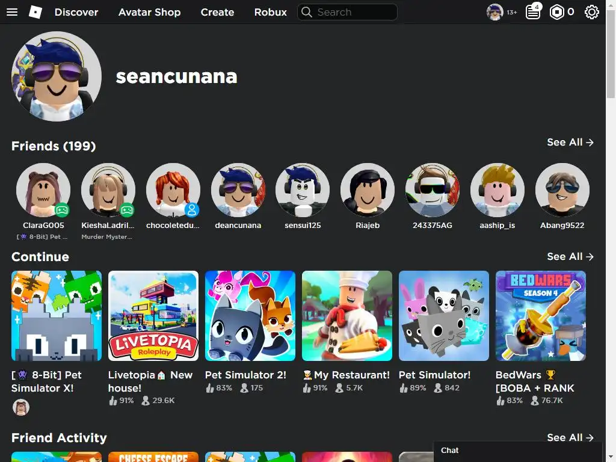Image resolution: width=616 pixels, height=462 pixels.
Task: Open KieshaLadril friend avatar
Action: click(108, 190)
